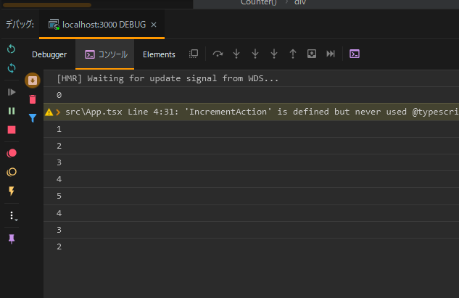The height and width of the screenshot is (298, 459).
Task: Clear console with the red trash icon
Action: (33, 99)
